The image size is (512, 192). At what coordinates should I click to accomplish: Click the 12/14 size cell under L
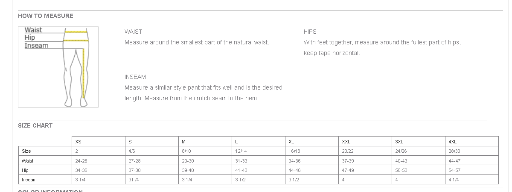[x=241, y=151]
